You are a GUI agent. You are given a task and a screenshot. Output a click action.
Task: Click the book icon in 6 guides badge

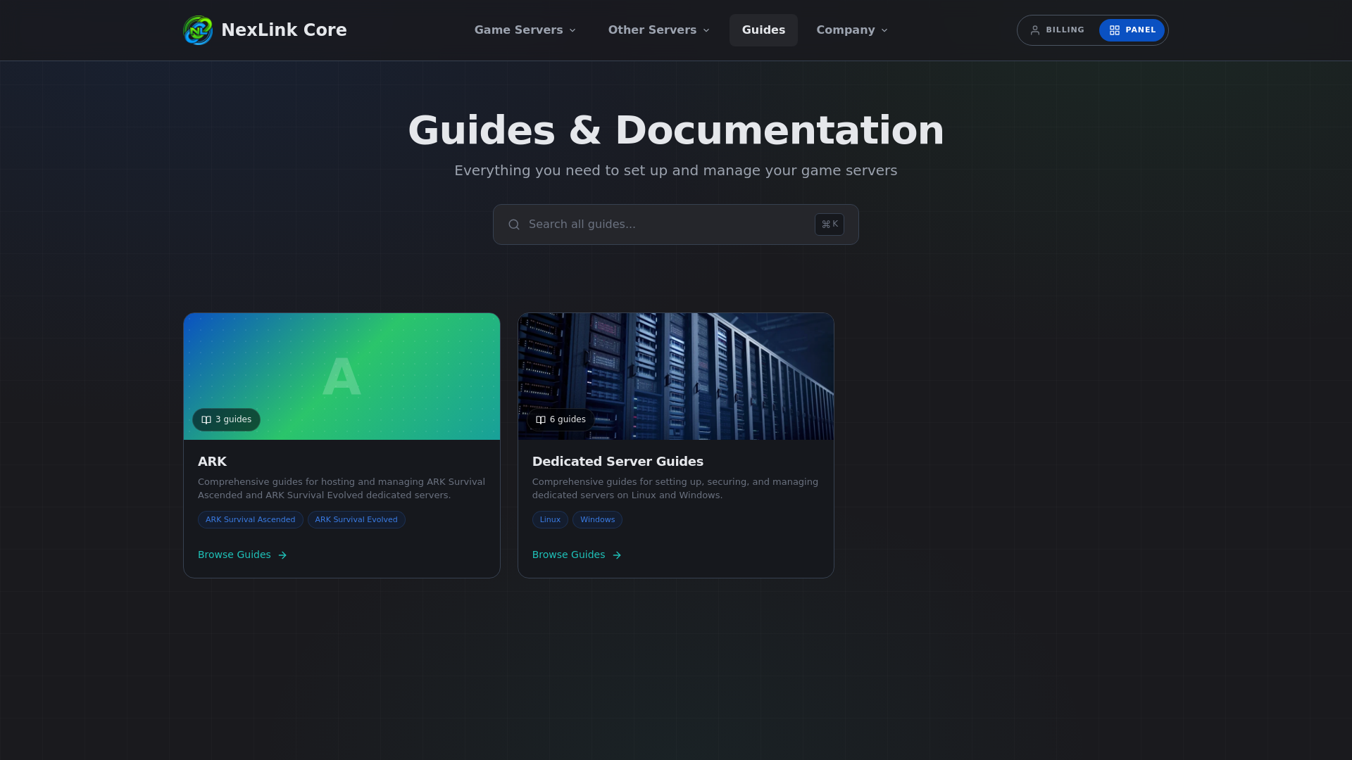(541, 420)
